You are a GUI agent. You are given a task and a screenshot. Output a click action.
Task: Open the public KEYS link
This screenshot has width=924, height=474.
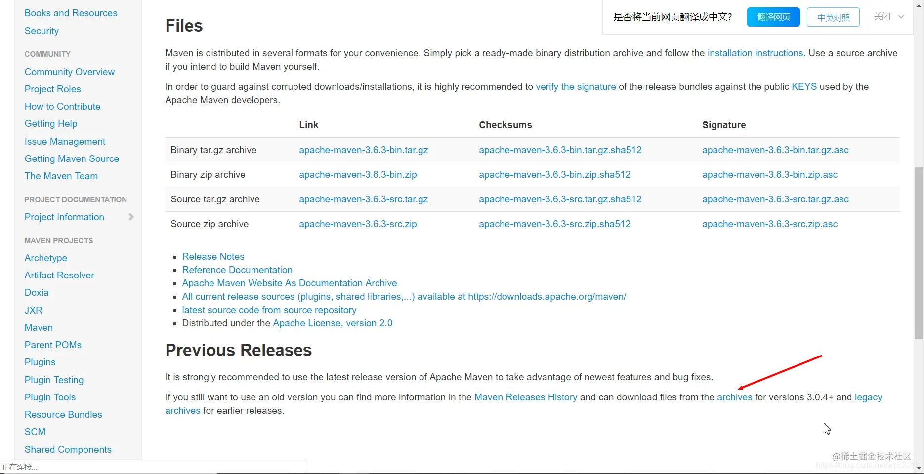click(804, 86)
